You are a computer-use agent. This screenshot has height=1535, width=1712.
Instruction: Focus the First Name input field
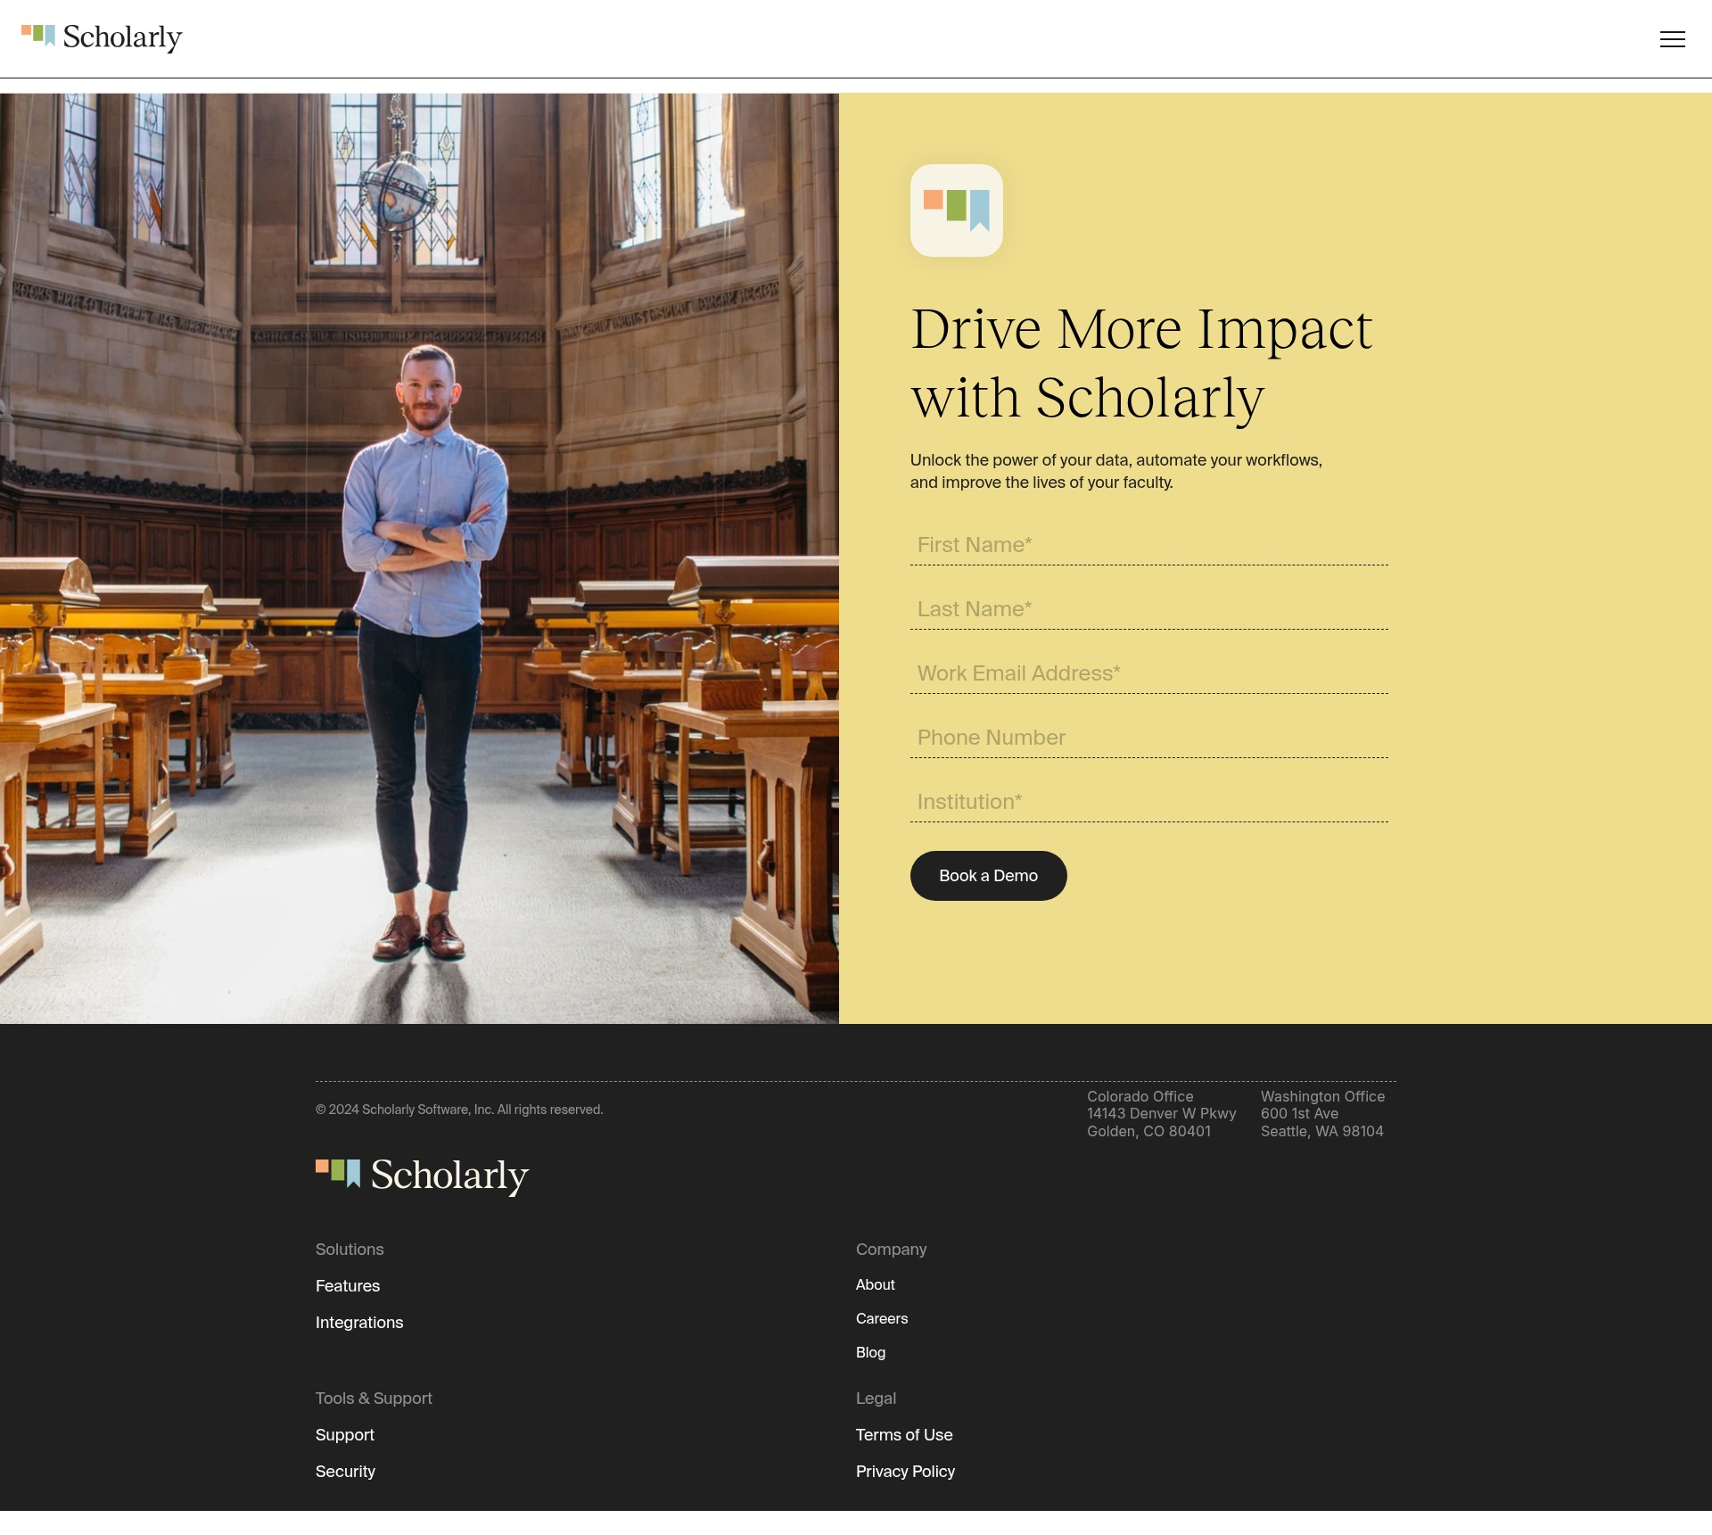[1148, 545]
